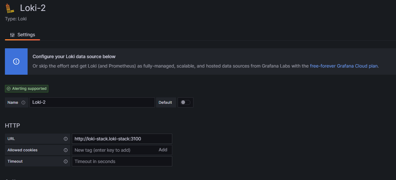Click the Timeout info icon

click(66, 162)
